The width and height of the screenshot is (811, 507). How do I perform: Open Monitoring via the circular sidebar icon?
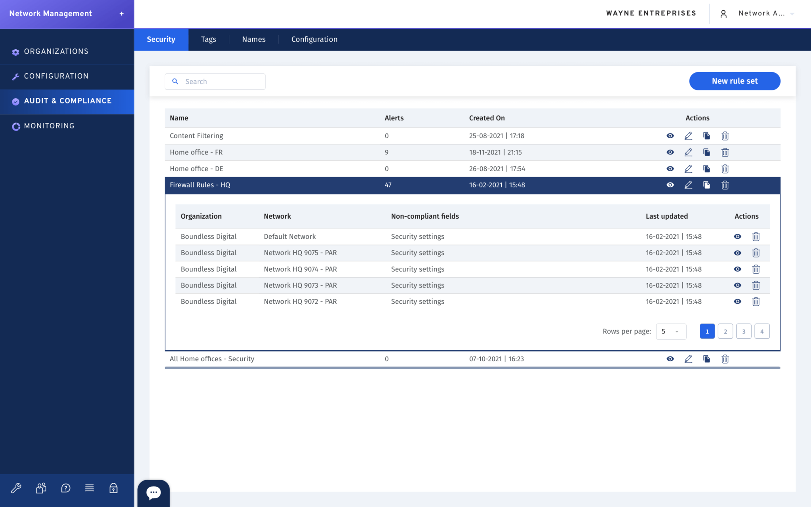(16, 126)
